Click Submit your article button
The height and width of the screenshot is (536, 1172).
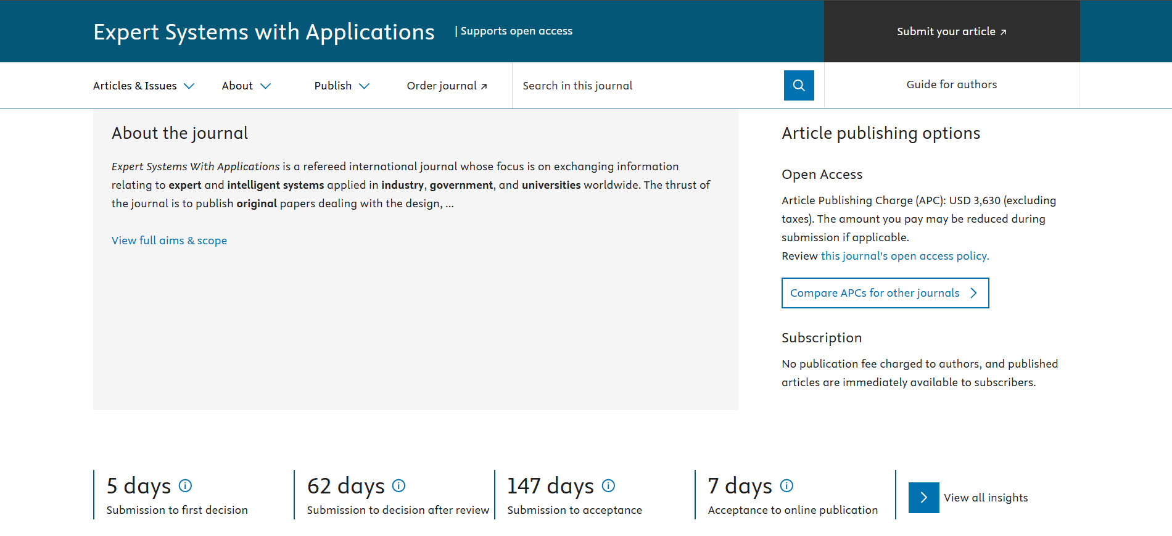pyautogui.click(x=952, y=31)
